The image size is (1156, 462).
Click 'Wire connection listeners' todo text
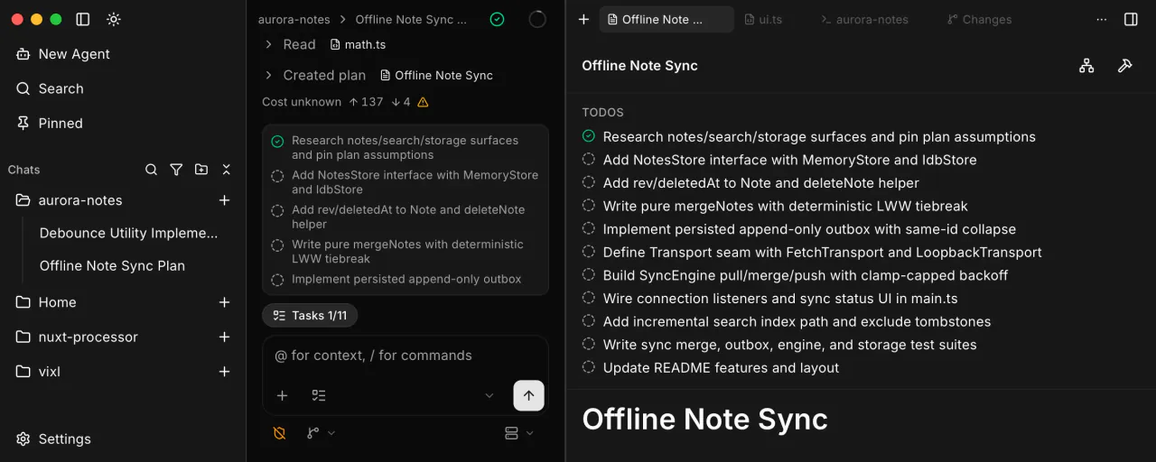coord(780,299)
